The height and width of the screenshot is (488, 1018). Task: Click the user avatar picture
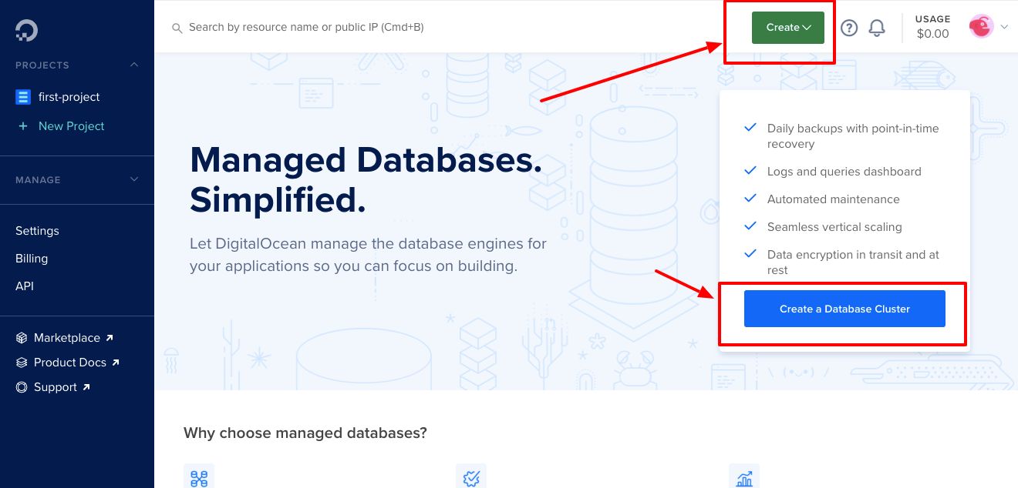[981, 27]
